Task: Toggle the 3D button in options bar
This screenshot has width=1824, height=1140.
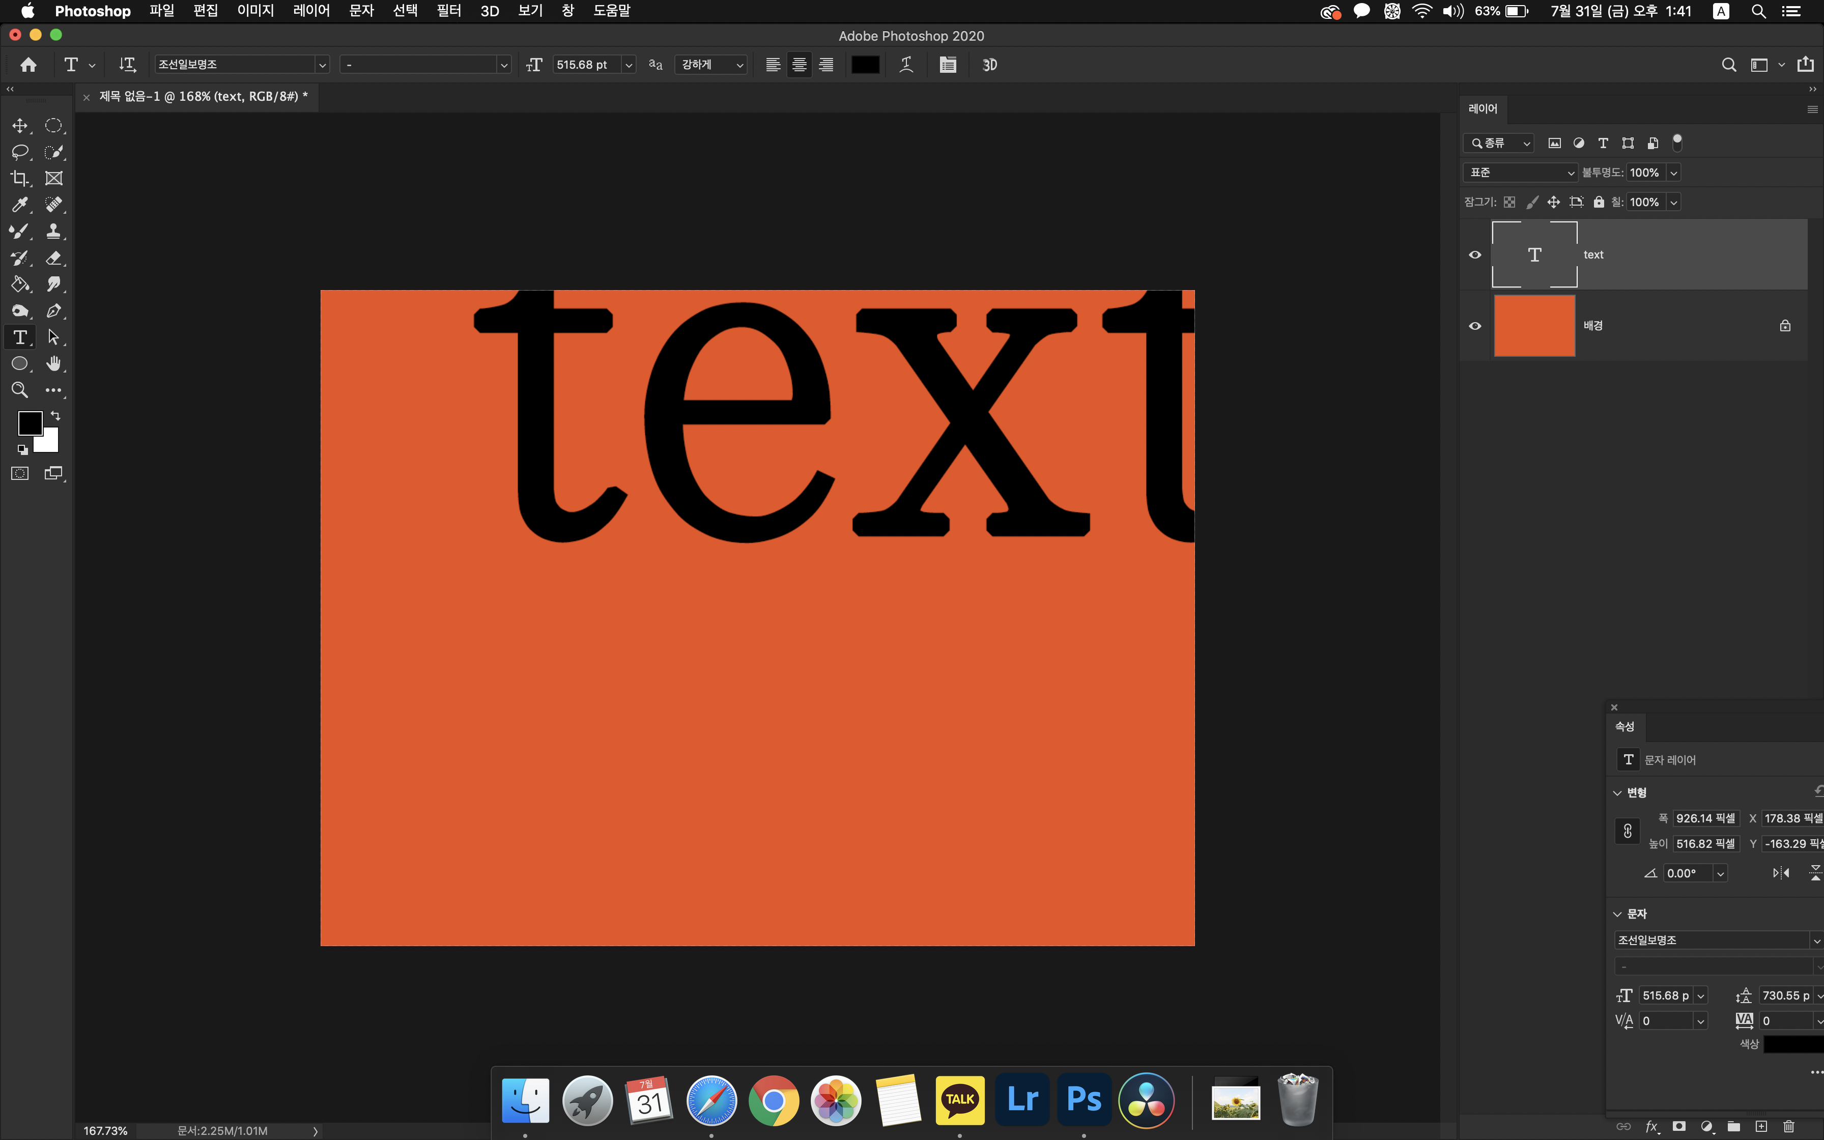Action: [x=990, y=65]
